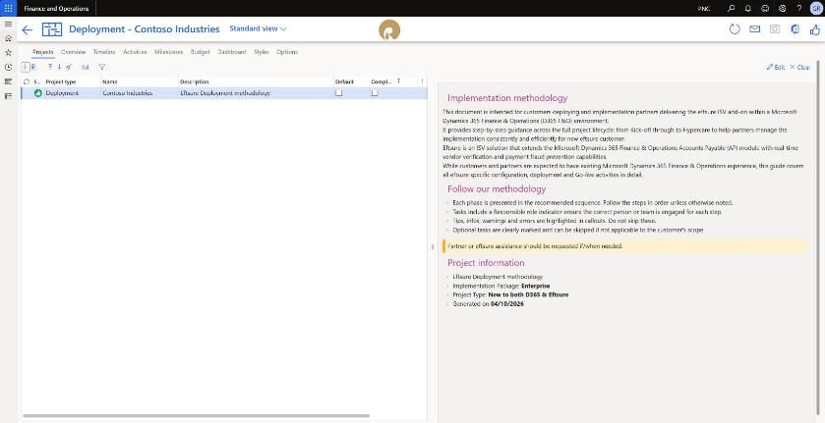The height and width of the screenshot is (423, 825).
Task: Tick the Compl. checkbox in Deployment row
Action: point(374,92)
